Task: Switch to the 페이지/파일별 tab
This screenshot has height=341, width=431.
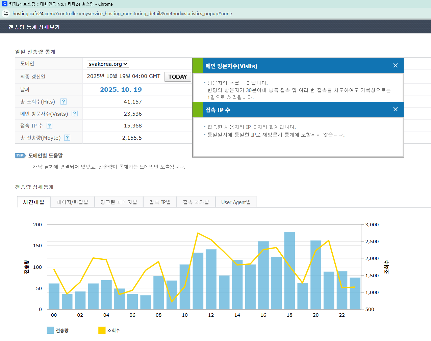Action: coord(72,202)
